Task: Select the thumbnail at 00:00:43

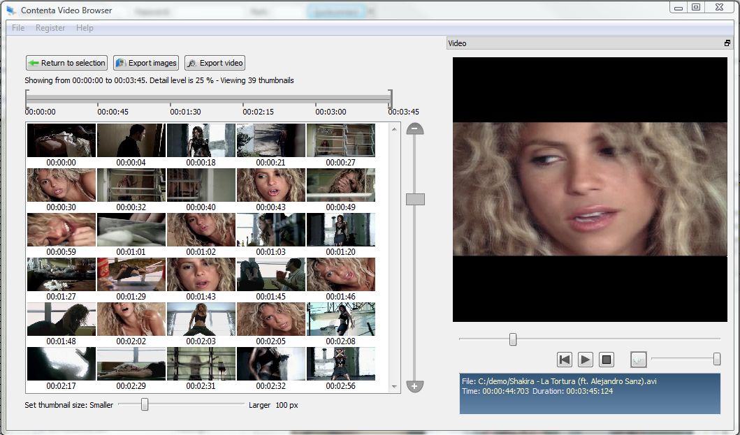Action: coord(271,185)
